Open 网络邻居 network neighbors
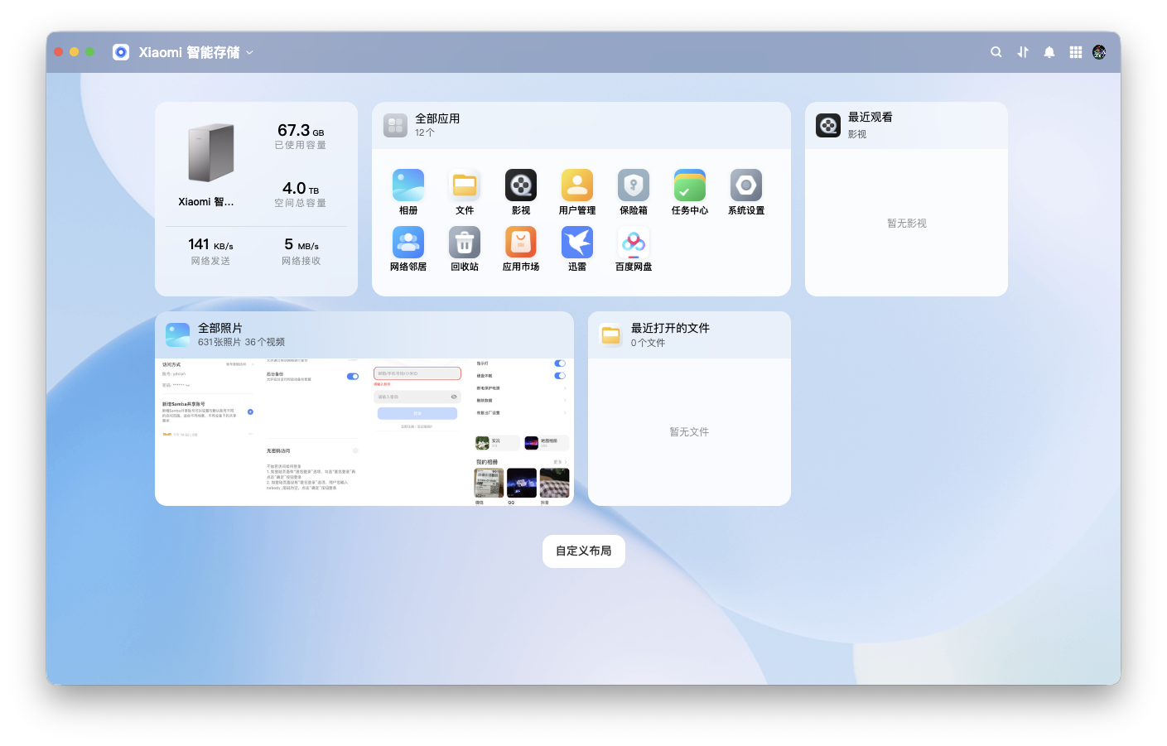This screenshot has height=746, width=1167. (408, 242)
